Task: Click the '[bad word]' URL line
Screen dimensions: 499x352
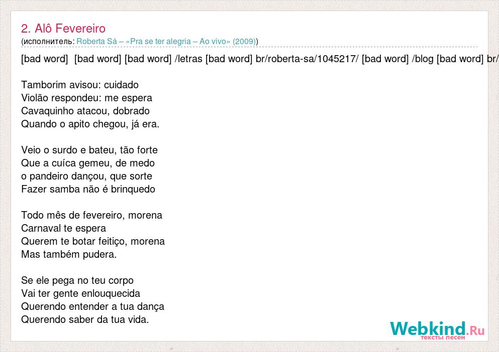Action: [x=259, y=59]
